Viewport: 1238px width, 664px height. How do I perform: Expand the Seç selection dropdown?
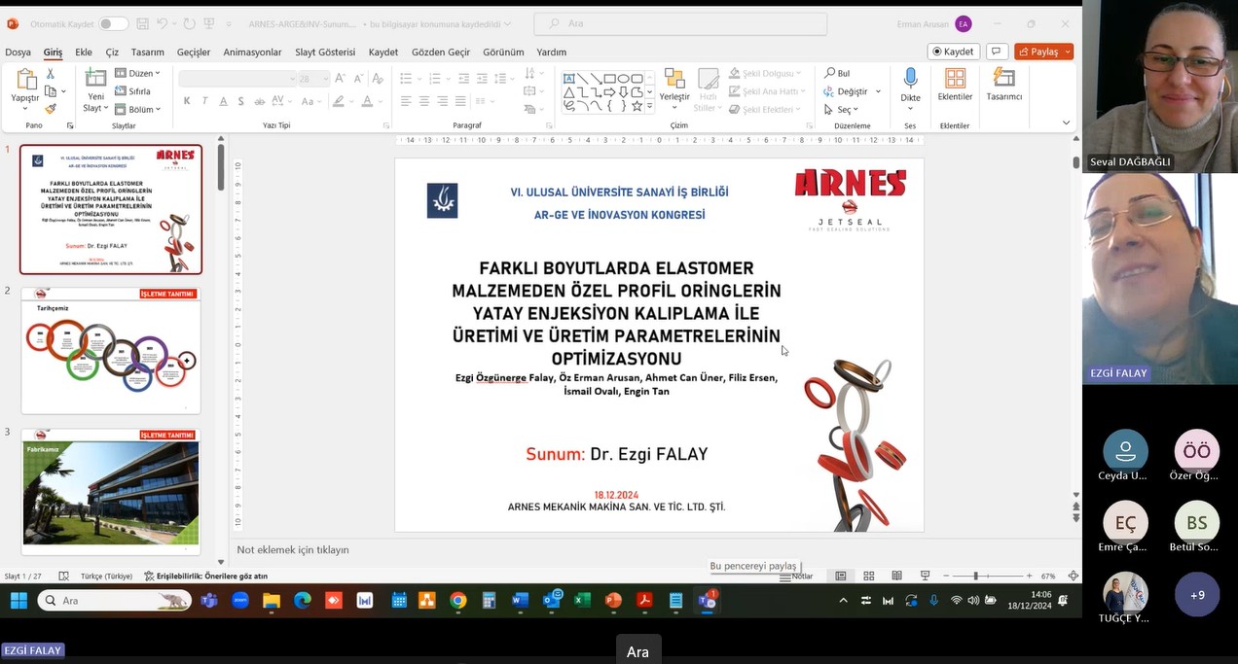pos(842,109)
